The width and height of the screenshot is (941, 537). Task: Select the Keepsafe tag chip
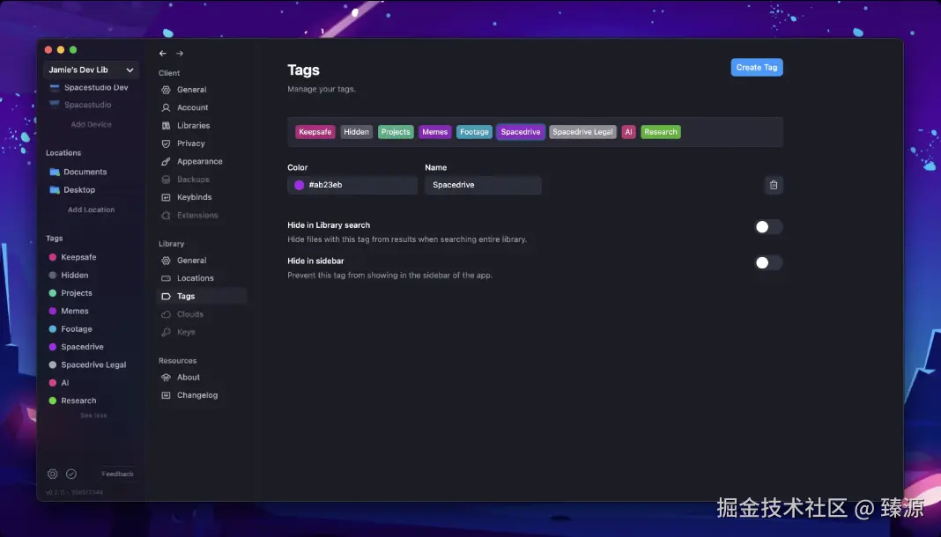click(315, 132)
